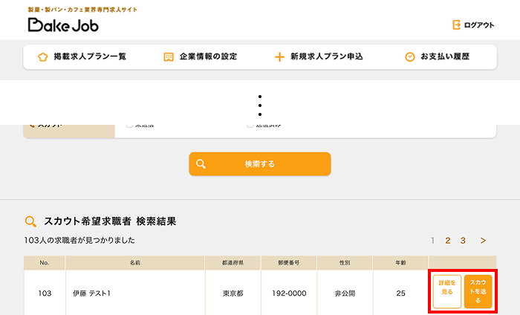The width and height of the screenshot is (520, 315).
Task: Click the check-clock icon for payment history
Action: [409, 57]
